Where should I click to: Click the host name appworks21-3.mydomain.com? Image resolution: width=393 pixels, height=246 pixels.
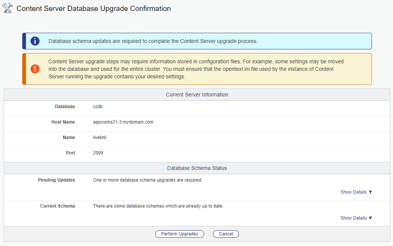pos(123,122)
